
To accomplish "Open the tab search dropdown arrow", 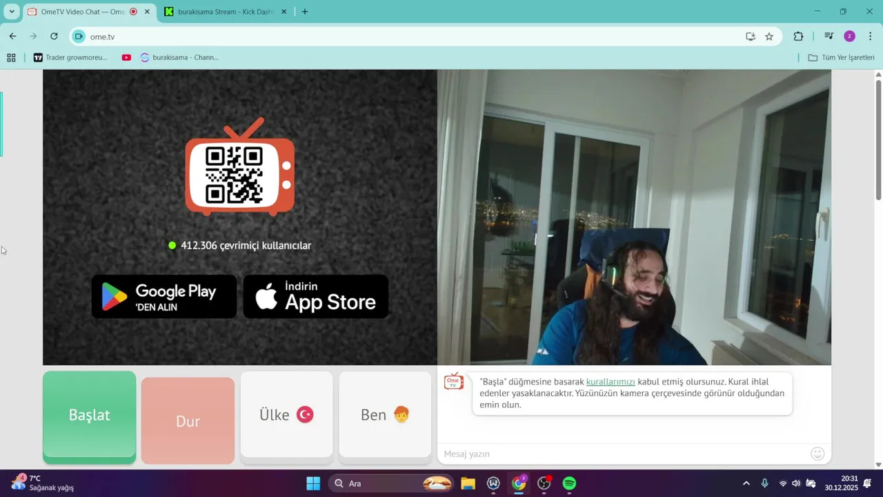I will (12, 12).
